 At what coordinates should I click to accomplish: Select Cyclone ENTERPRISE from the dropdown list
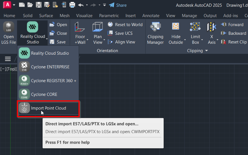click(x=50, y=67)
